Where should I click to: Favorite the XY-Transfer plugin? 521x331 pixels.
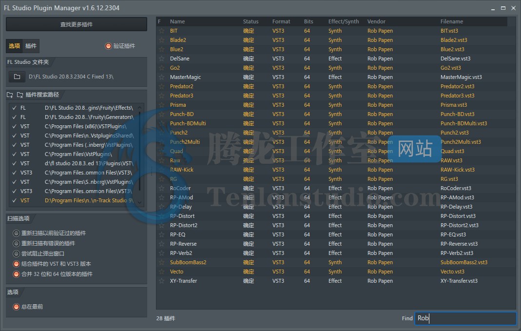click(x=161, y=281)
